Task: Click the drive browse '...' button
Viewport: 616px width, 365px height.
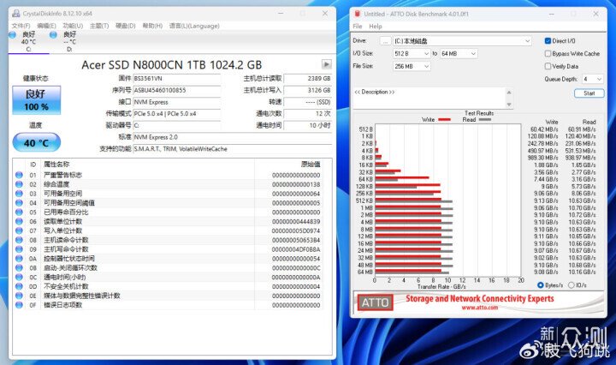Action: [x=385, y=41]
